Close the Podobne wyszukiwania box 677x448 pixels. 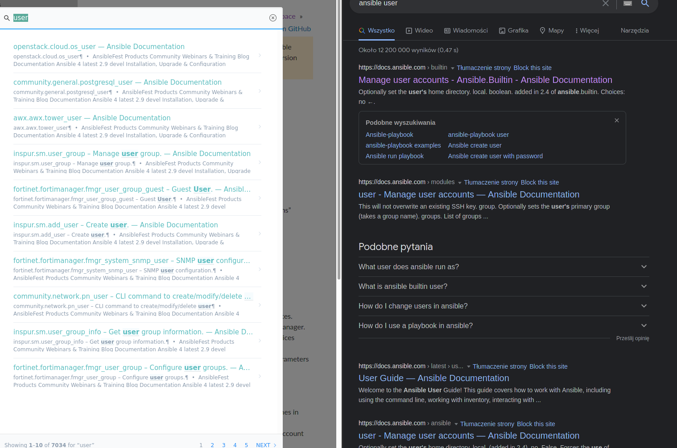(x=617, y=120)
